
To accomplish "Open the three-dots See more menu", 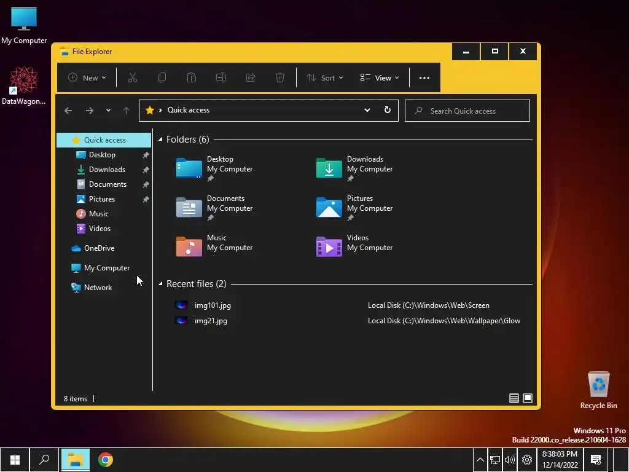I will pos(424,78).
